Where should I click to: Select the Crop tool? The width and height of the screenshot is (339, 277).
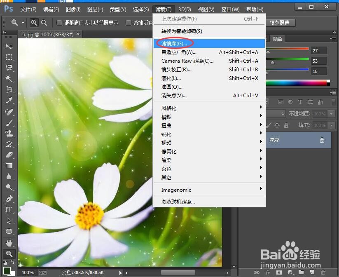coord(9,89)
